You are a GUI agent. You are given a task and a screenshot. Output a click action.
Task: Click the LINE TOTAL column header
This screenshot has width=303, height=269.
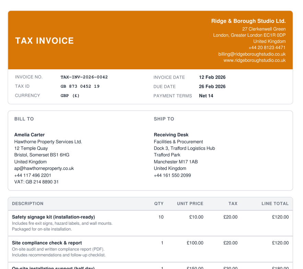[x=275, y=204]
